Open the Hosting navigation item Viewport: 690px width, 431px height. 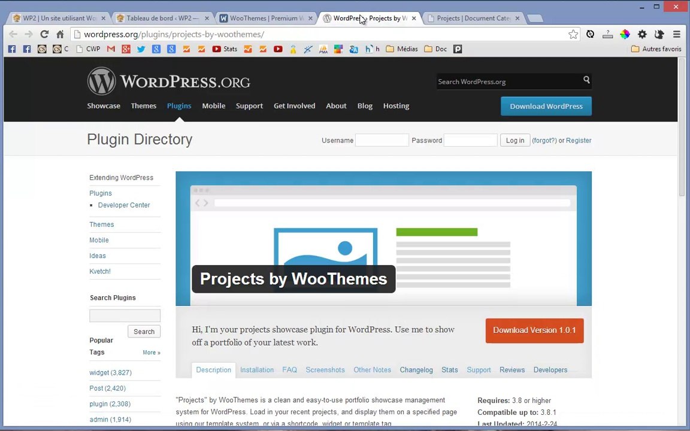(396, 106)
